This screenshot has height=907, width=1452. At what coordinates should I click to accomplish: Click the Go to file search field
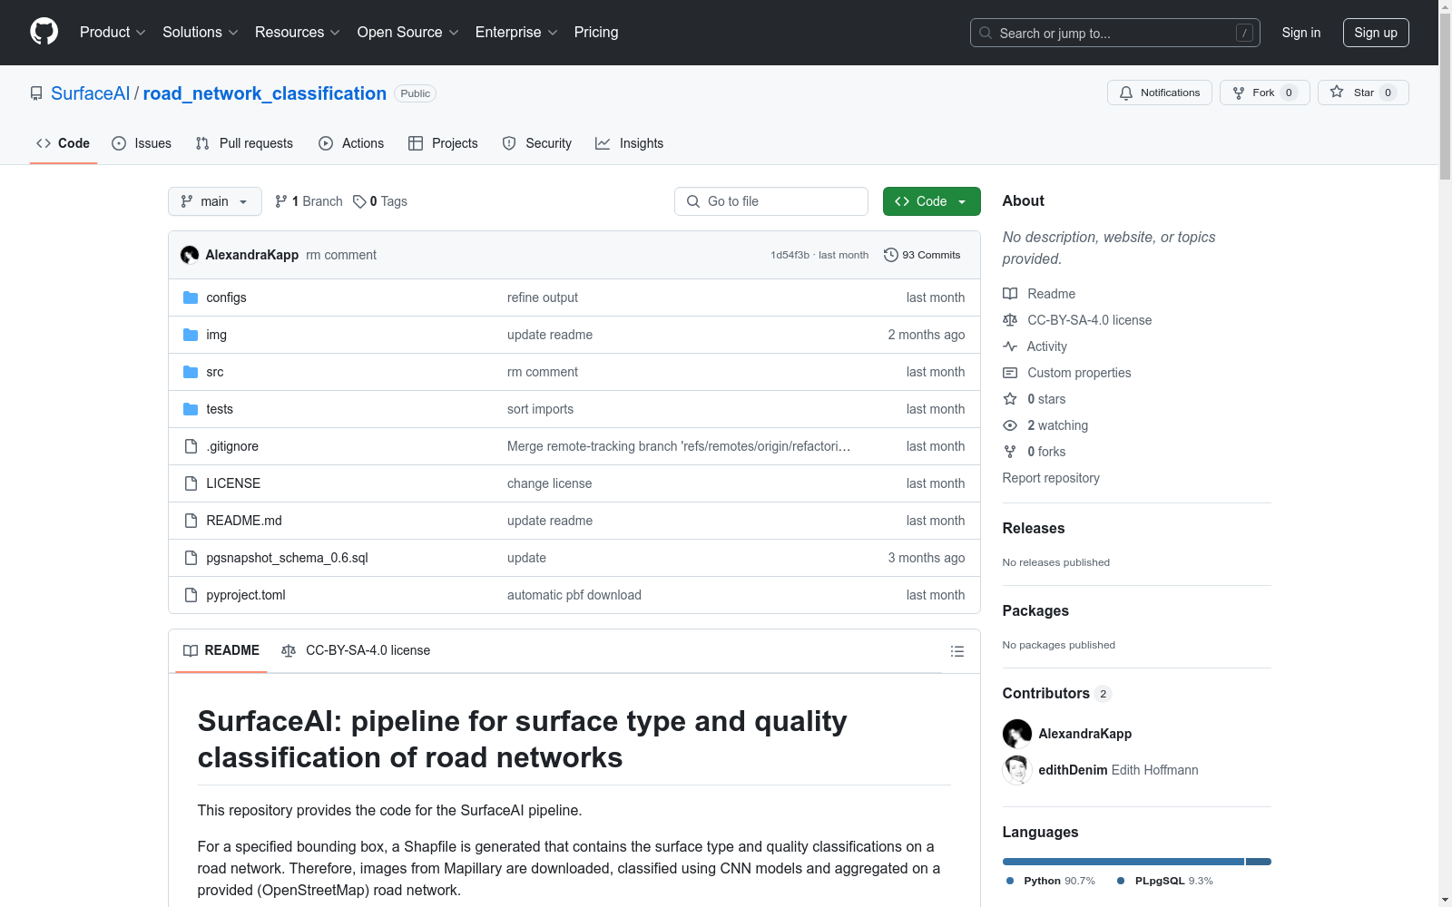click(771, 201)
